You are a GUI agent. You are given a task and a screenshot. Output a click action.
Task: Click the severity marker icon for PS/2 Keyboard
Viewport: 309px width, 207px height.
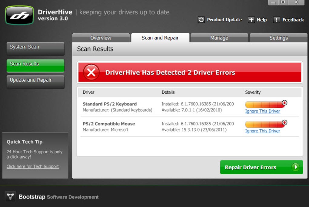tap(284, 103)
